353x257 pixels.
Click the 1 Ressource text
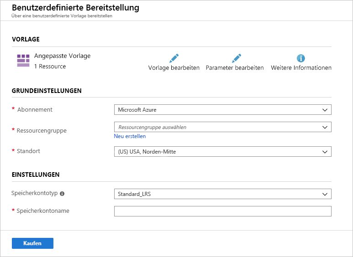click(50, 66)
